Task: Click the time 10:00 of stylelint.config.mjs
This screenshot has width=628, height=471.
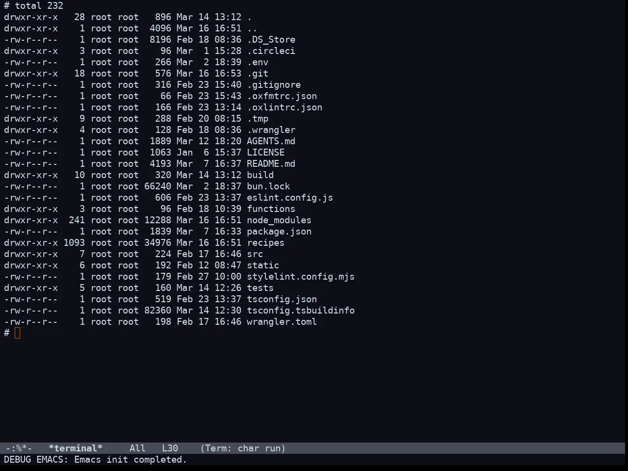Action: pos(228,277)
